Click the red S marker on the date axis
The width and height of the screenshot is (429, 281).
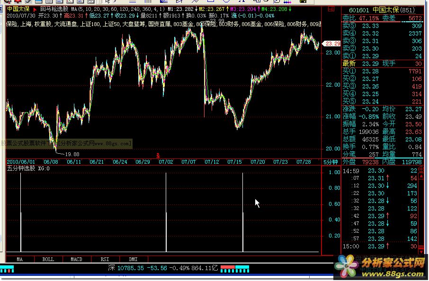coord(158,155)
